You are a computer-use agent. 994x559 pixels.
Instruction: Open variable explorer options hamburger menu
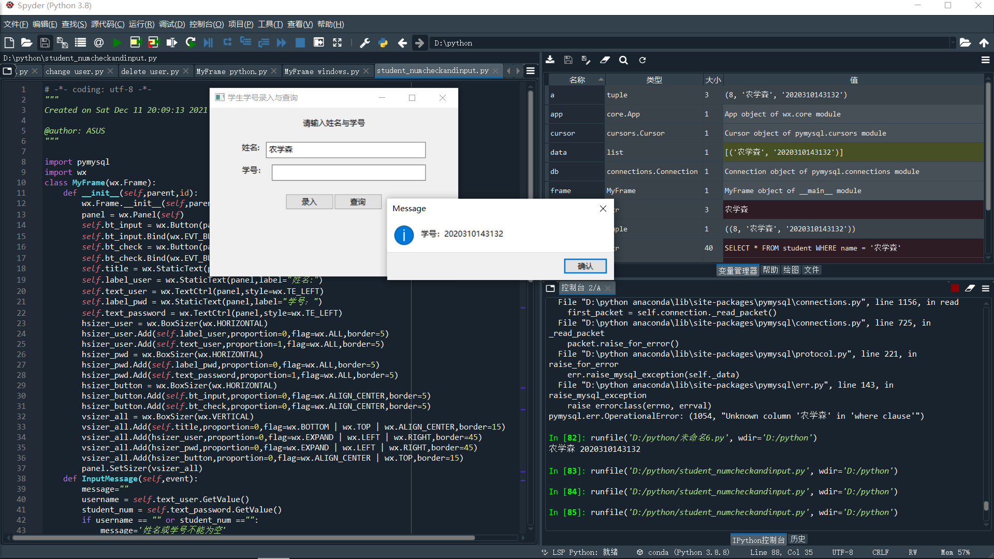pos(985,60)
